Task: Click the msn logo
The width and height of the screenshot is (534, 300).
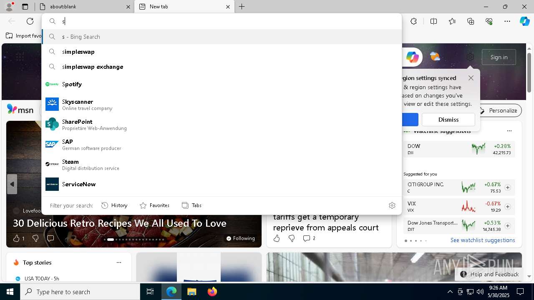Action: (x=20, y=109)
